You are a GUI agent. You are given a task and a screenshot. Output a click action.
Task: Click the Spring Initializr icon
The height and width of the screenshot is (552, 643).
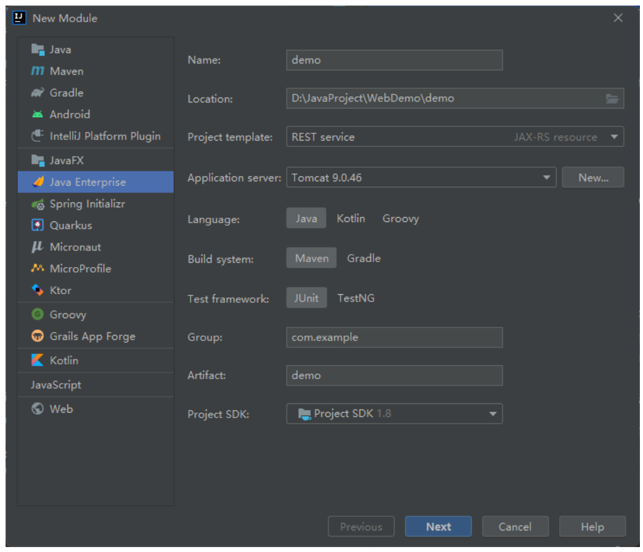(38, 204)
